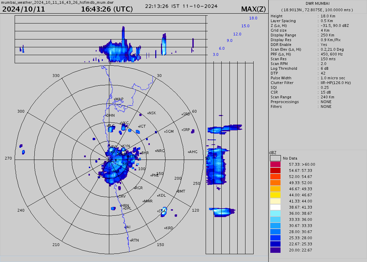Click the RTN station label
Viewport: 367px width, 262px height.
(135, 240)
